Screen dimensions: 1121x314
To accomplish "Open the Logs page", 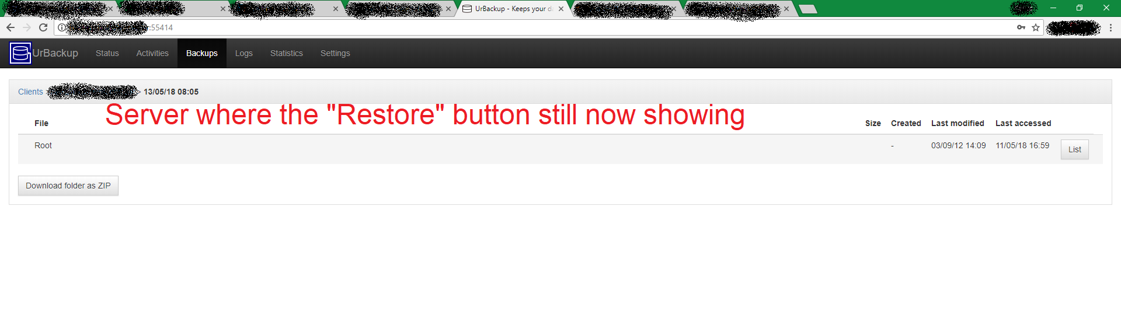I will click(x=244, y=53).
